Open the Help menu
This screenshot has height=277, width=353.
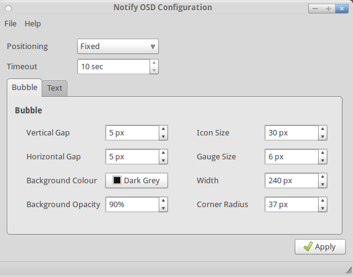click(x=32, y=24)
